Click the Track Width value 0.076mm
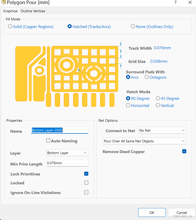Screen dimensions: 196x220 click(x=162, y=48)
